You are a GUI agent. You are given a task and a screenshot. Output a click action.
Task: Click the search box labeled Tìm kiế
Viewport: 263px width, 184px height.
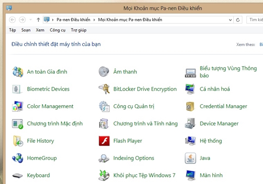coord(255,20)
